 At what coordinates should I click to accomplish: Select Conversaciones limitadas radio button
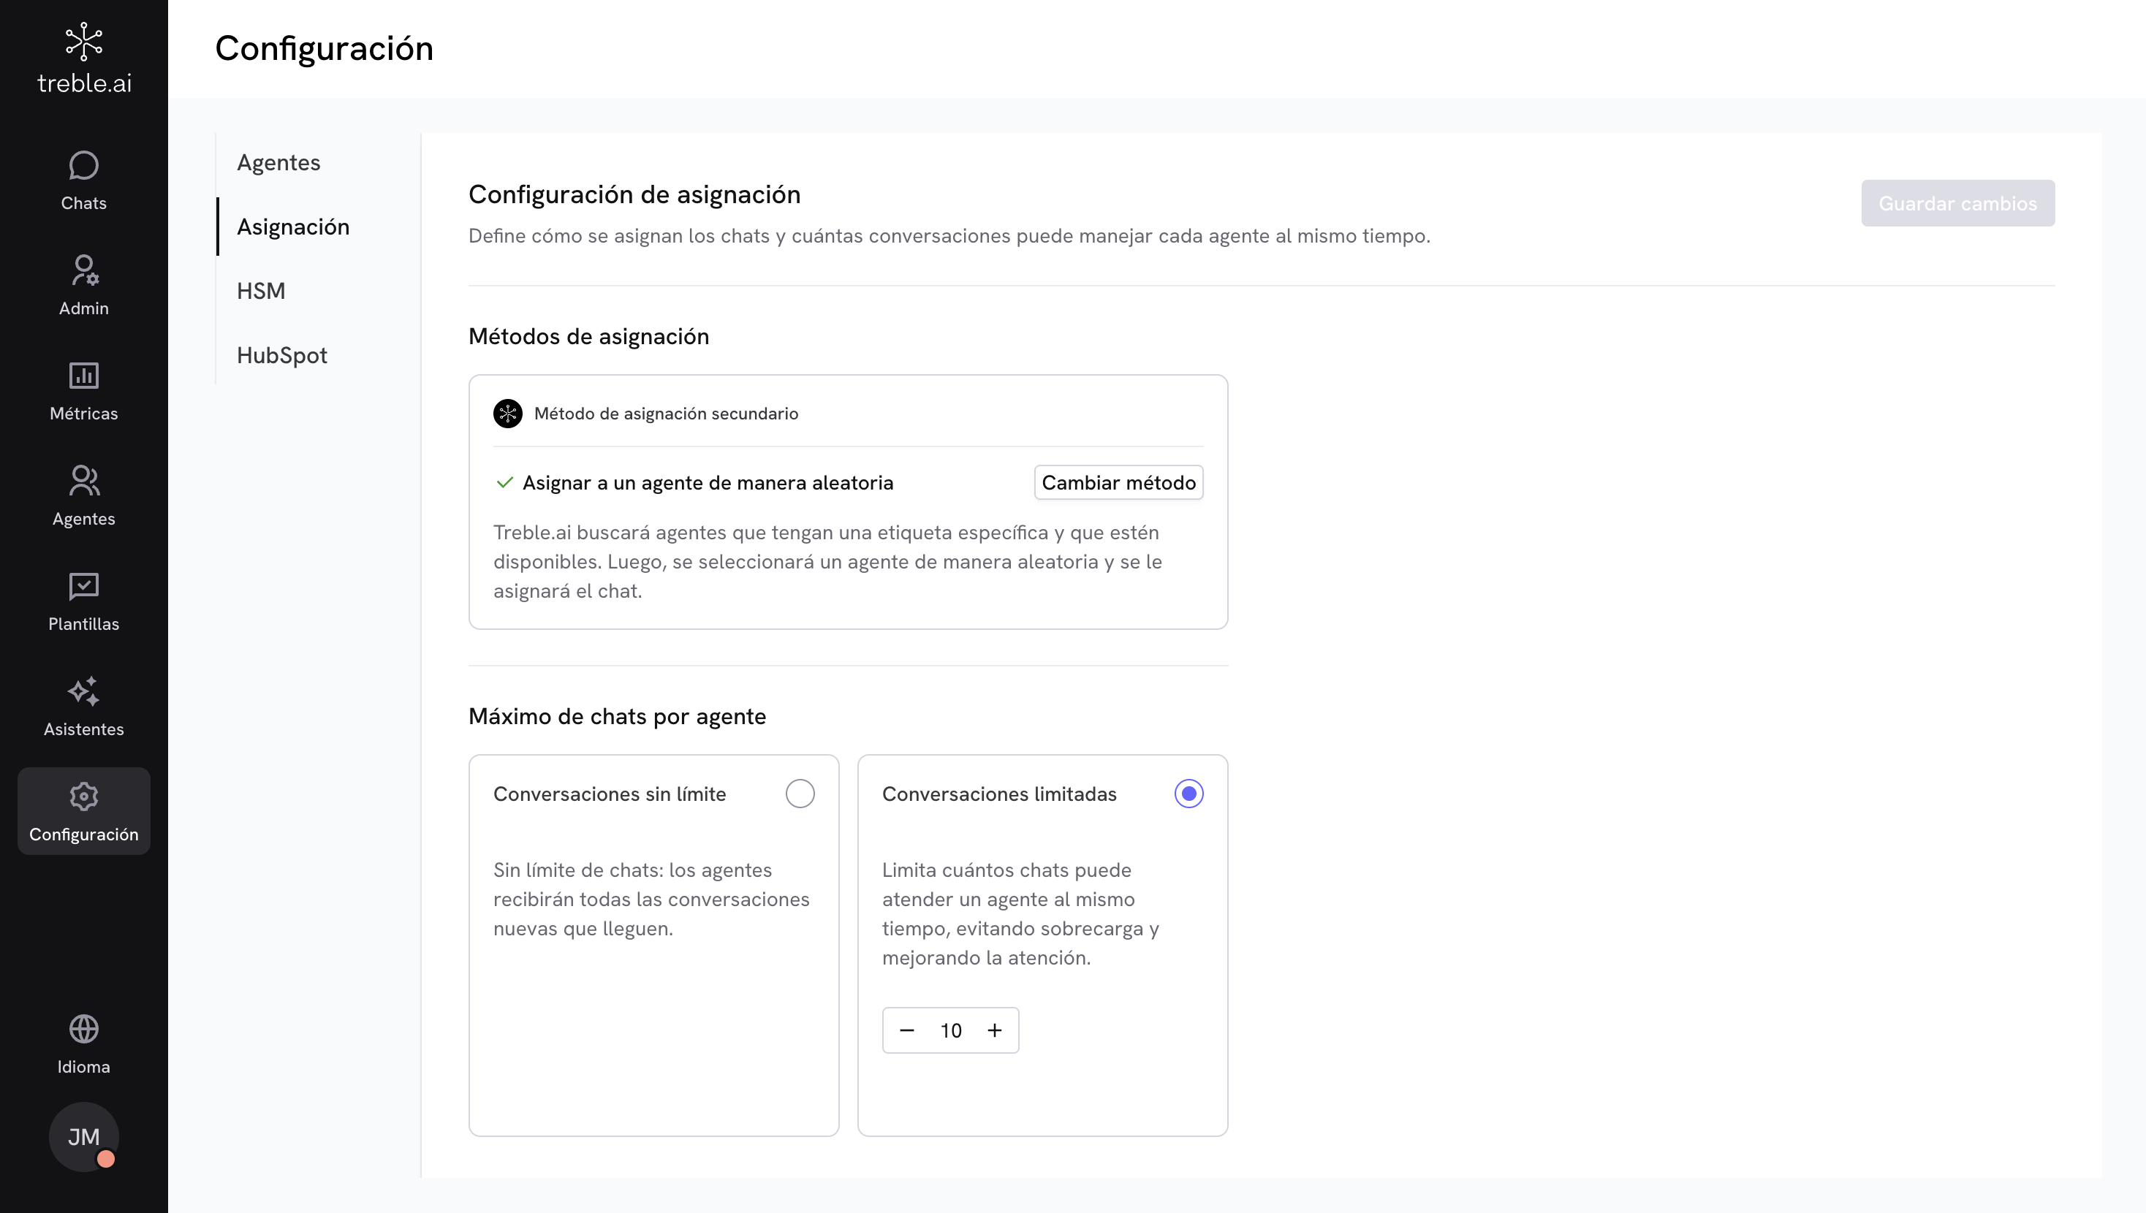click(1188, 793)
